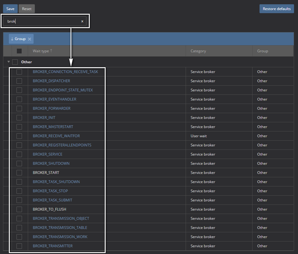Check the BROKER_TASK_STOP checkbox
The width and height of the screenshot is (298, 254).
click(x=19, y=191)
